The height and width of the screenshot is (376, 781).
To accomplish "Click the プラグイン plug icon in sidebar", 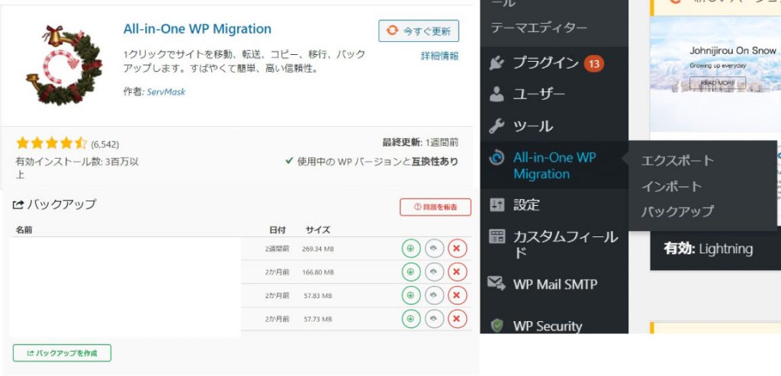I will (497, 63).
